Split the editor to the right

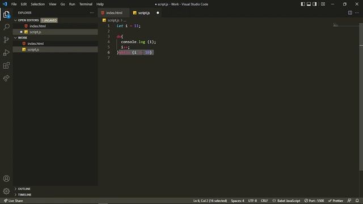pyautogui.click(x=350, y=12)
